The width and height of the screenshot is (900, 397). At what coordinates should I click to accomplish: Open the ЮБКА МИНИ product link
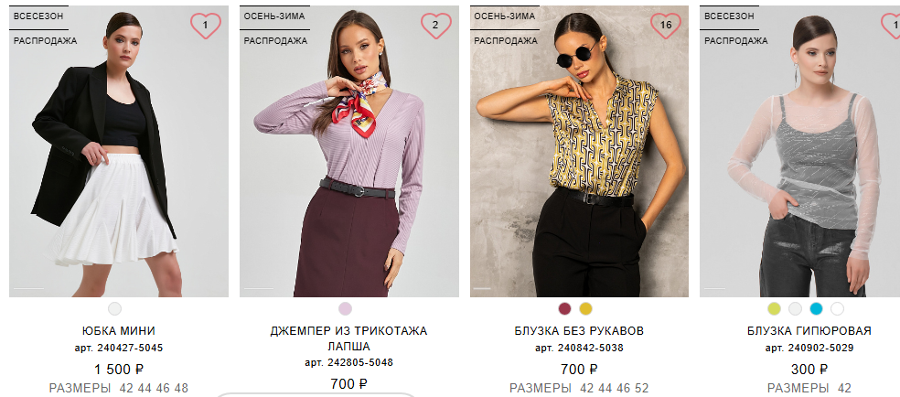tap(119, 331)
